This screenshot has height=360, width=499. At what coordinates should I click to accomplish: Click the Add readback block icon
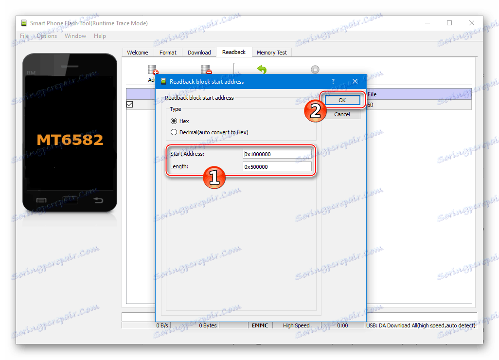click(152, 69)
